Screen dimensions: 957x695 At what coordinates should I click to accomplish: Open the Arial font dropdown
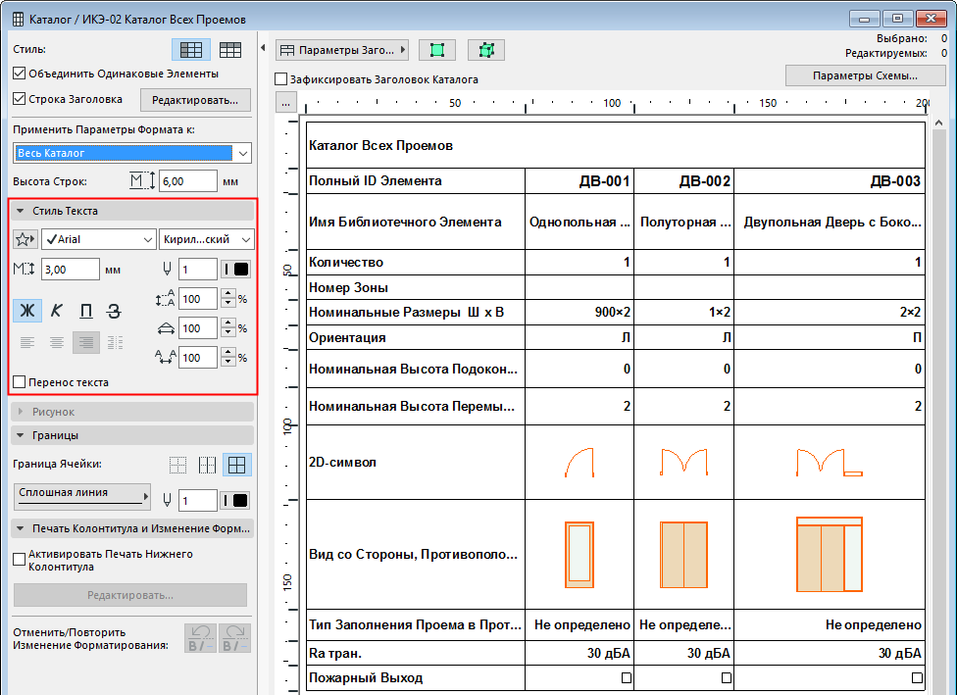tap(98, 239)
